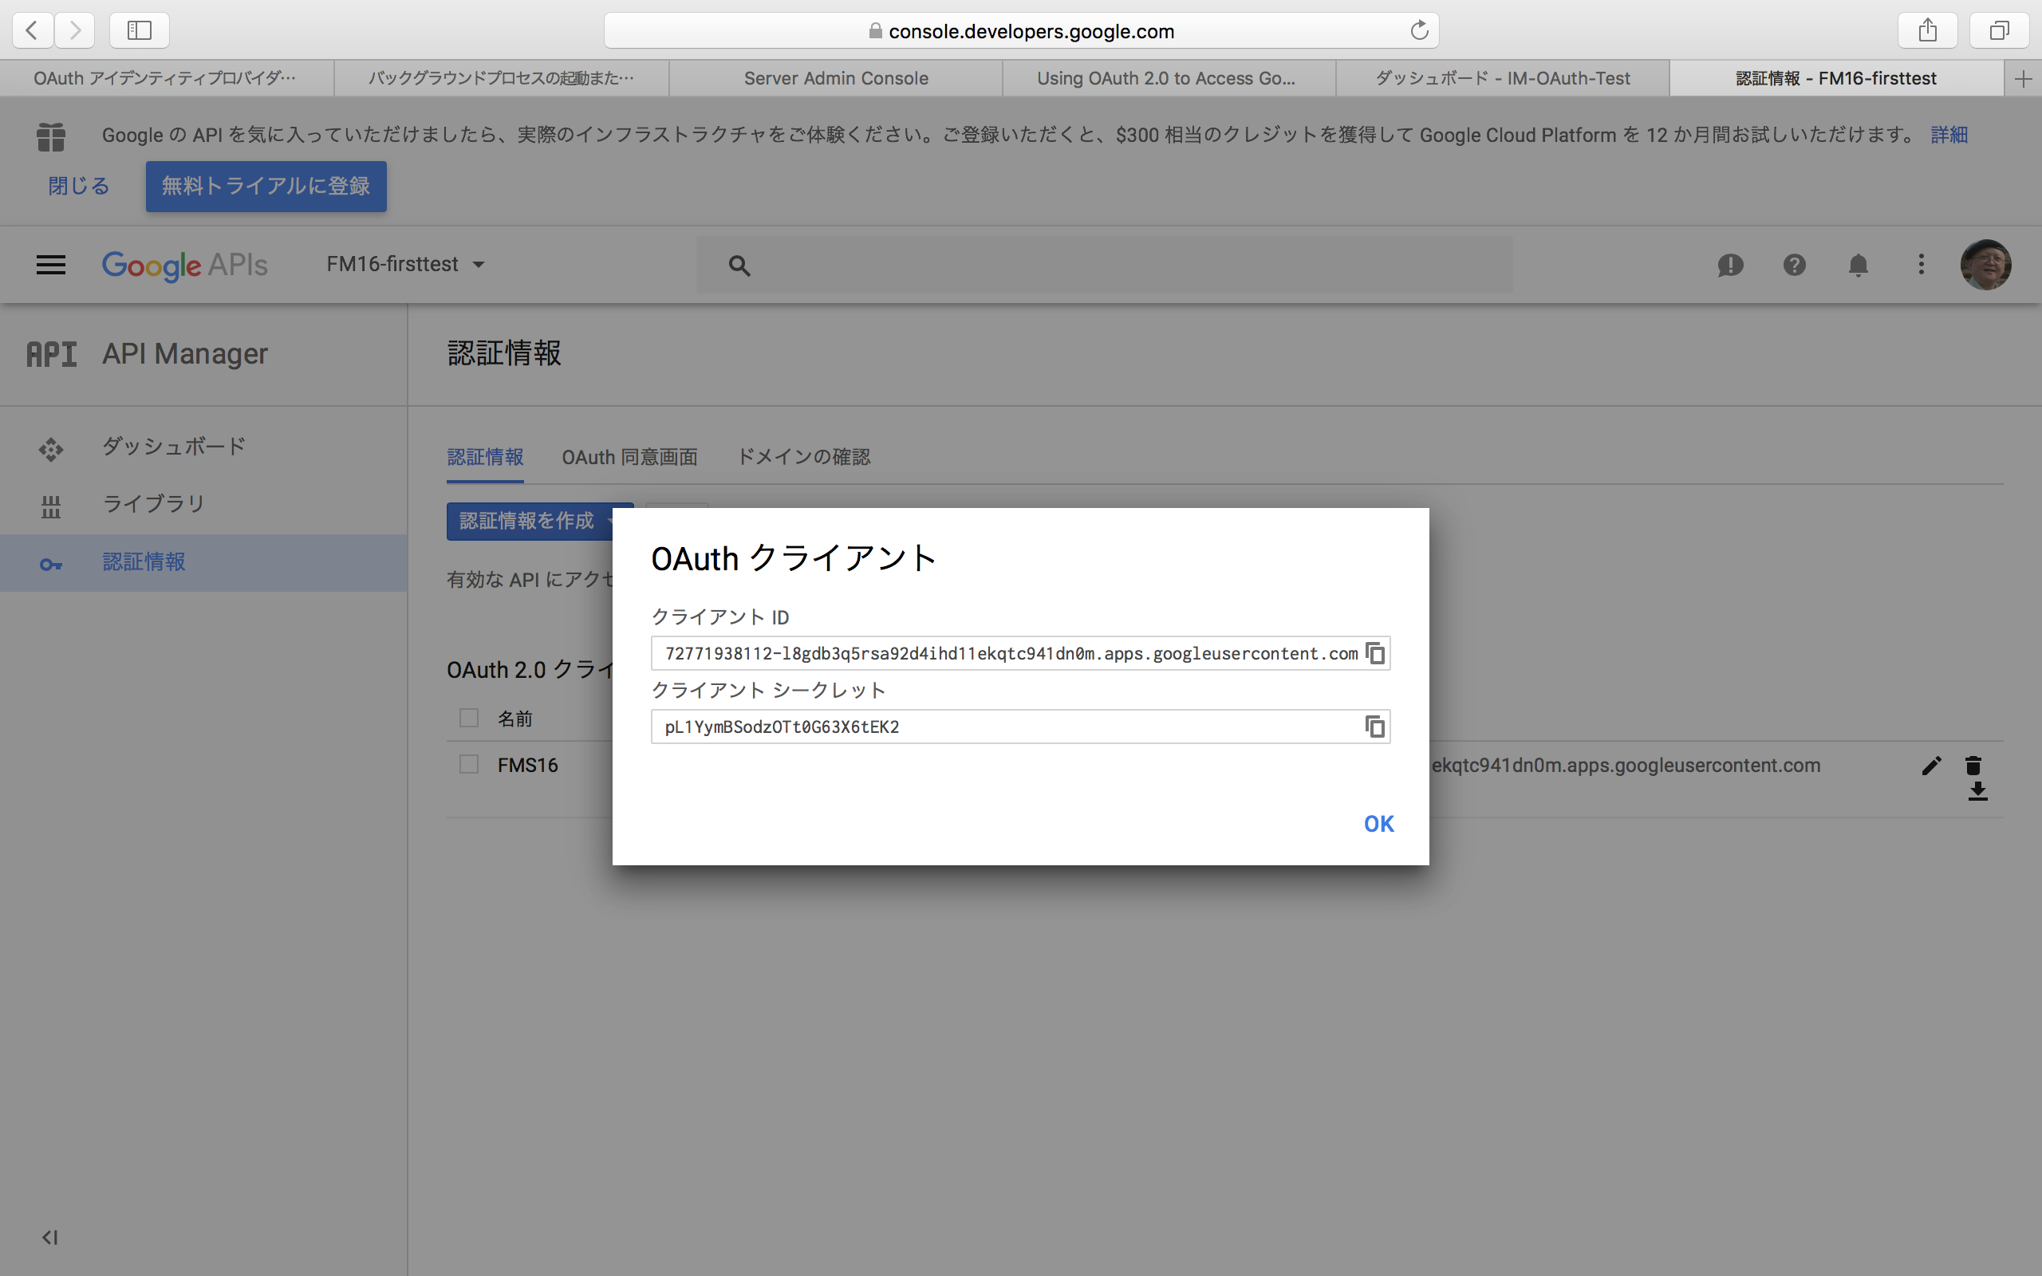Viewport: 2042px width, 1276px height.
Task: Edit FMS16 client with the pencil icon
Action: (1930, 766)
